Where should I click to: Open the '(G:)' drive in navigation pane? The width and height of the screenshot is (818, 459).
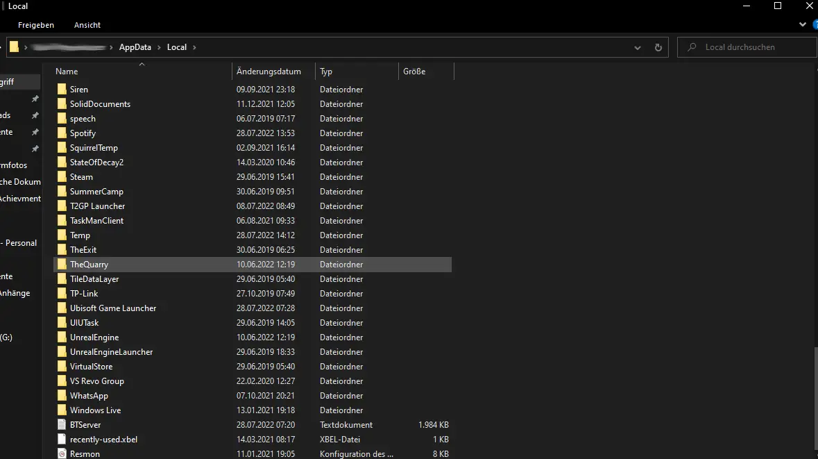tap(6, 337)
